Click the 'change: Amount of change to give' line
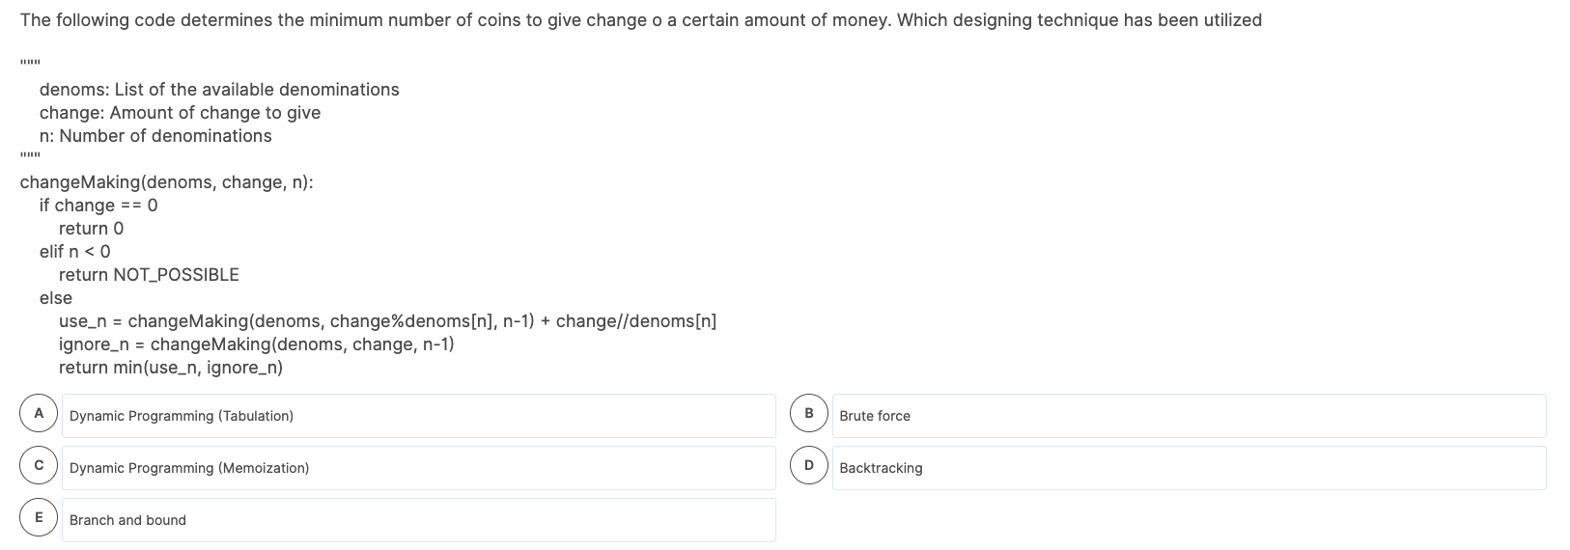 pyautogui.click(x=180, y=113)
